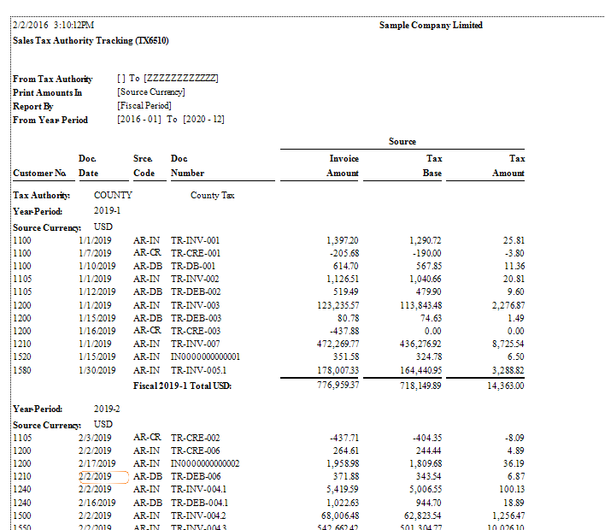The image size is (605, 530).
Task: Click document number TR-INV-003
Action: (195, 305)
